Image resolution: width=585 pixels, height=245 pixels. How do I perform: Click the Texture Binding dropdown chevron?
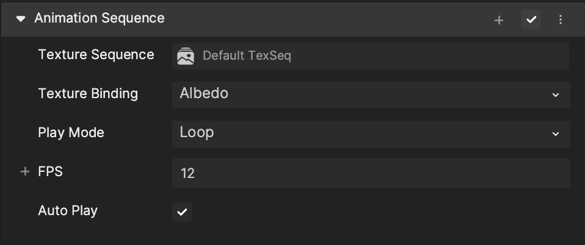coord(555,95)
